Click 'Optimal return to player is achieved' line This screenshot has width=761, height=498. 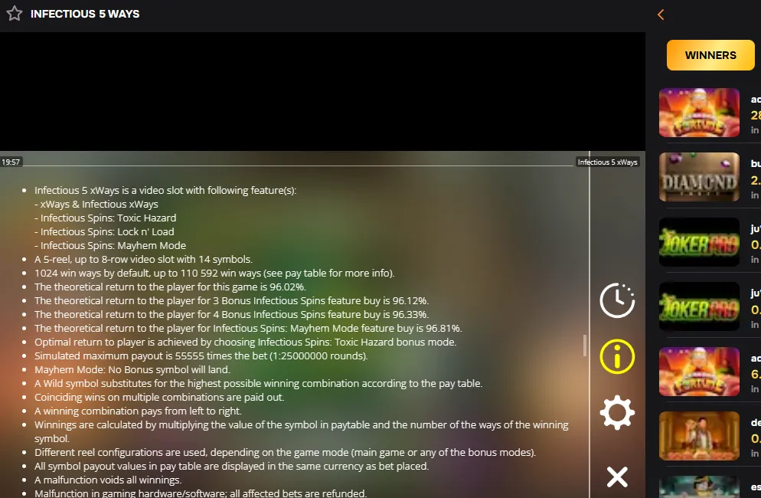245,342
